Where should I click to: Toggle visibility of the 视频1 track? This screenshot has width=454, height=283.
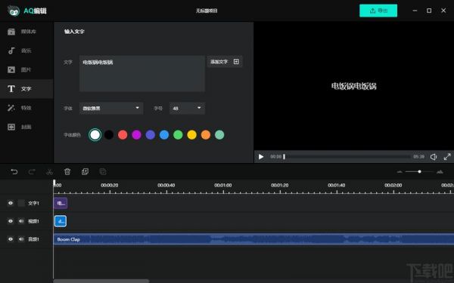coord(11,221)
